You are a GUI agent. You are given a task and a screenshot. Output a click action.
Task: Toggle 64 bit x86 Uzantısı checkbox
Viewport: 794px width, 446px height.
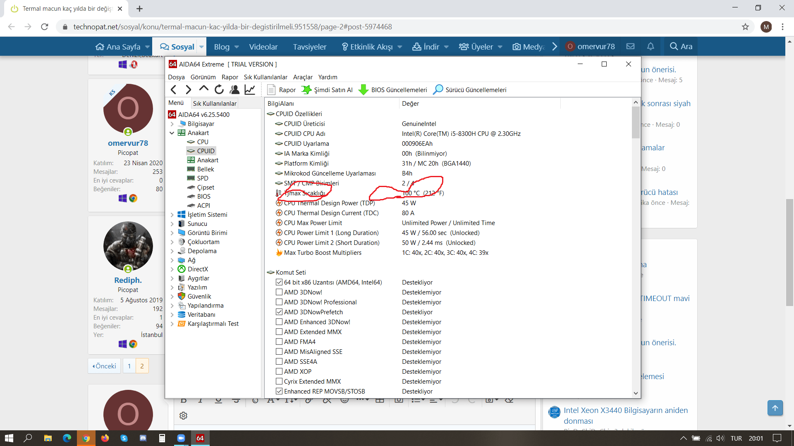[279, 282]
